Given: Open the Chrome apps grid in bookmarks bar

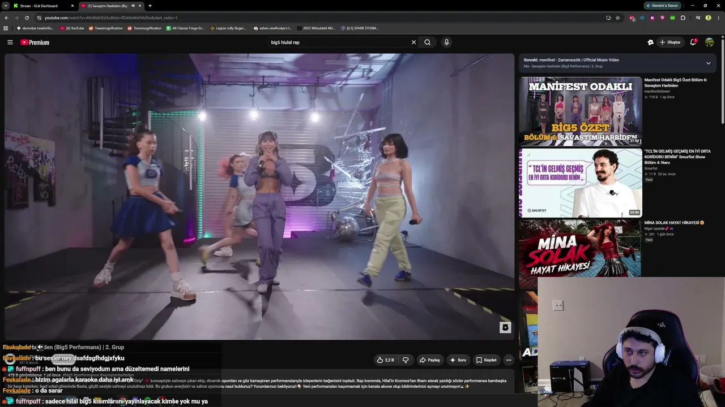Looking at the screenshot, I should (x=6, y=28).
